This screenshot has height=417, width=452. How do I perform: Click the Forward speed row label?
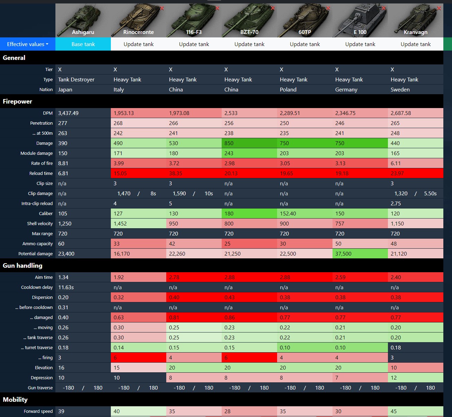(38, 411)
